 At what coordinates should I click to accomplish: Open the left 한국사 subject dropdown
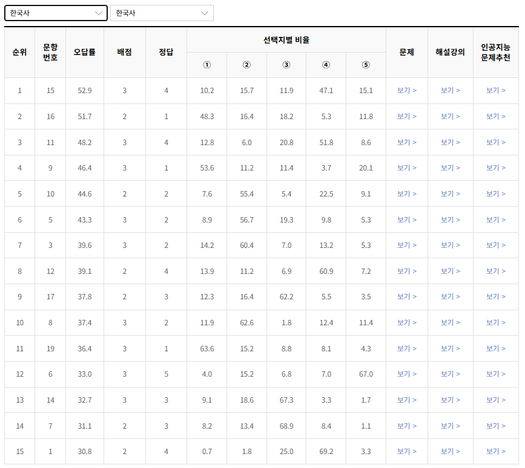[x=56, y=12]
